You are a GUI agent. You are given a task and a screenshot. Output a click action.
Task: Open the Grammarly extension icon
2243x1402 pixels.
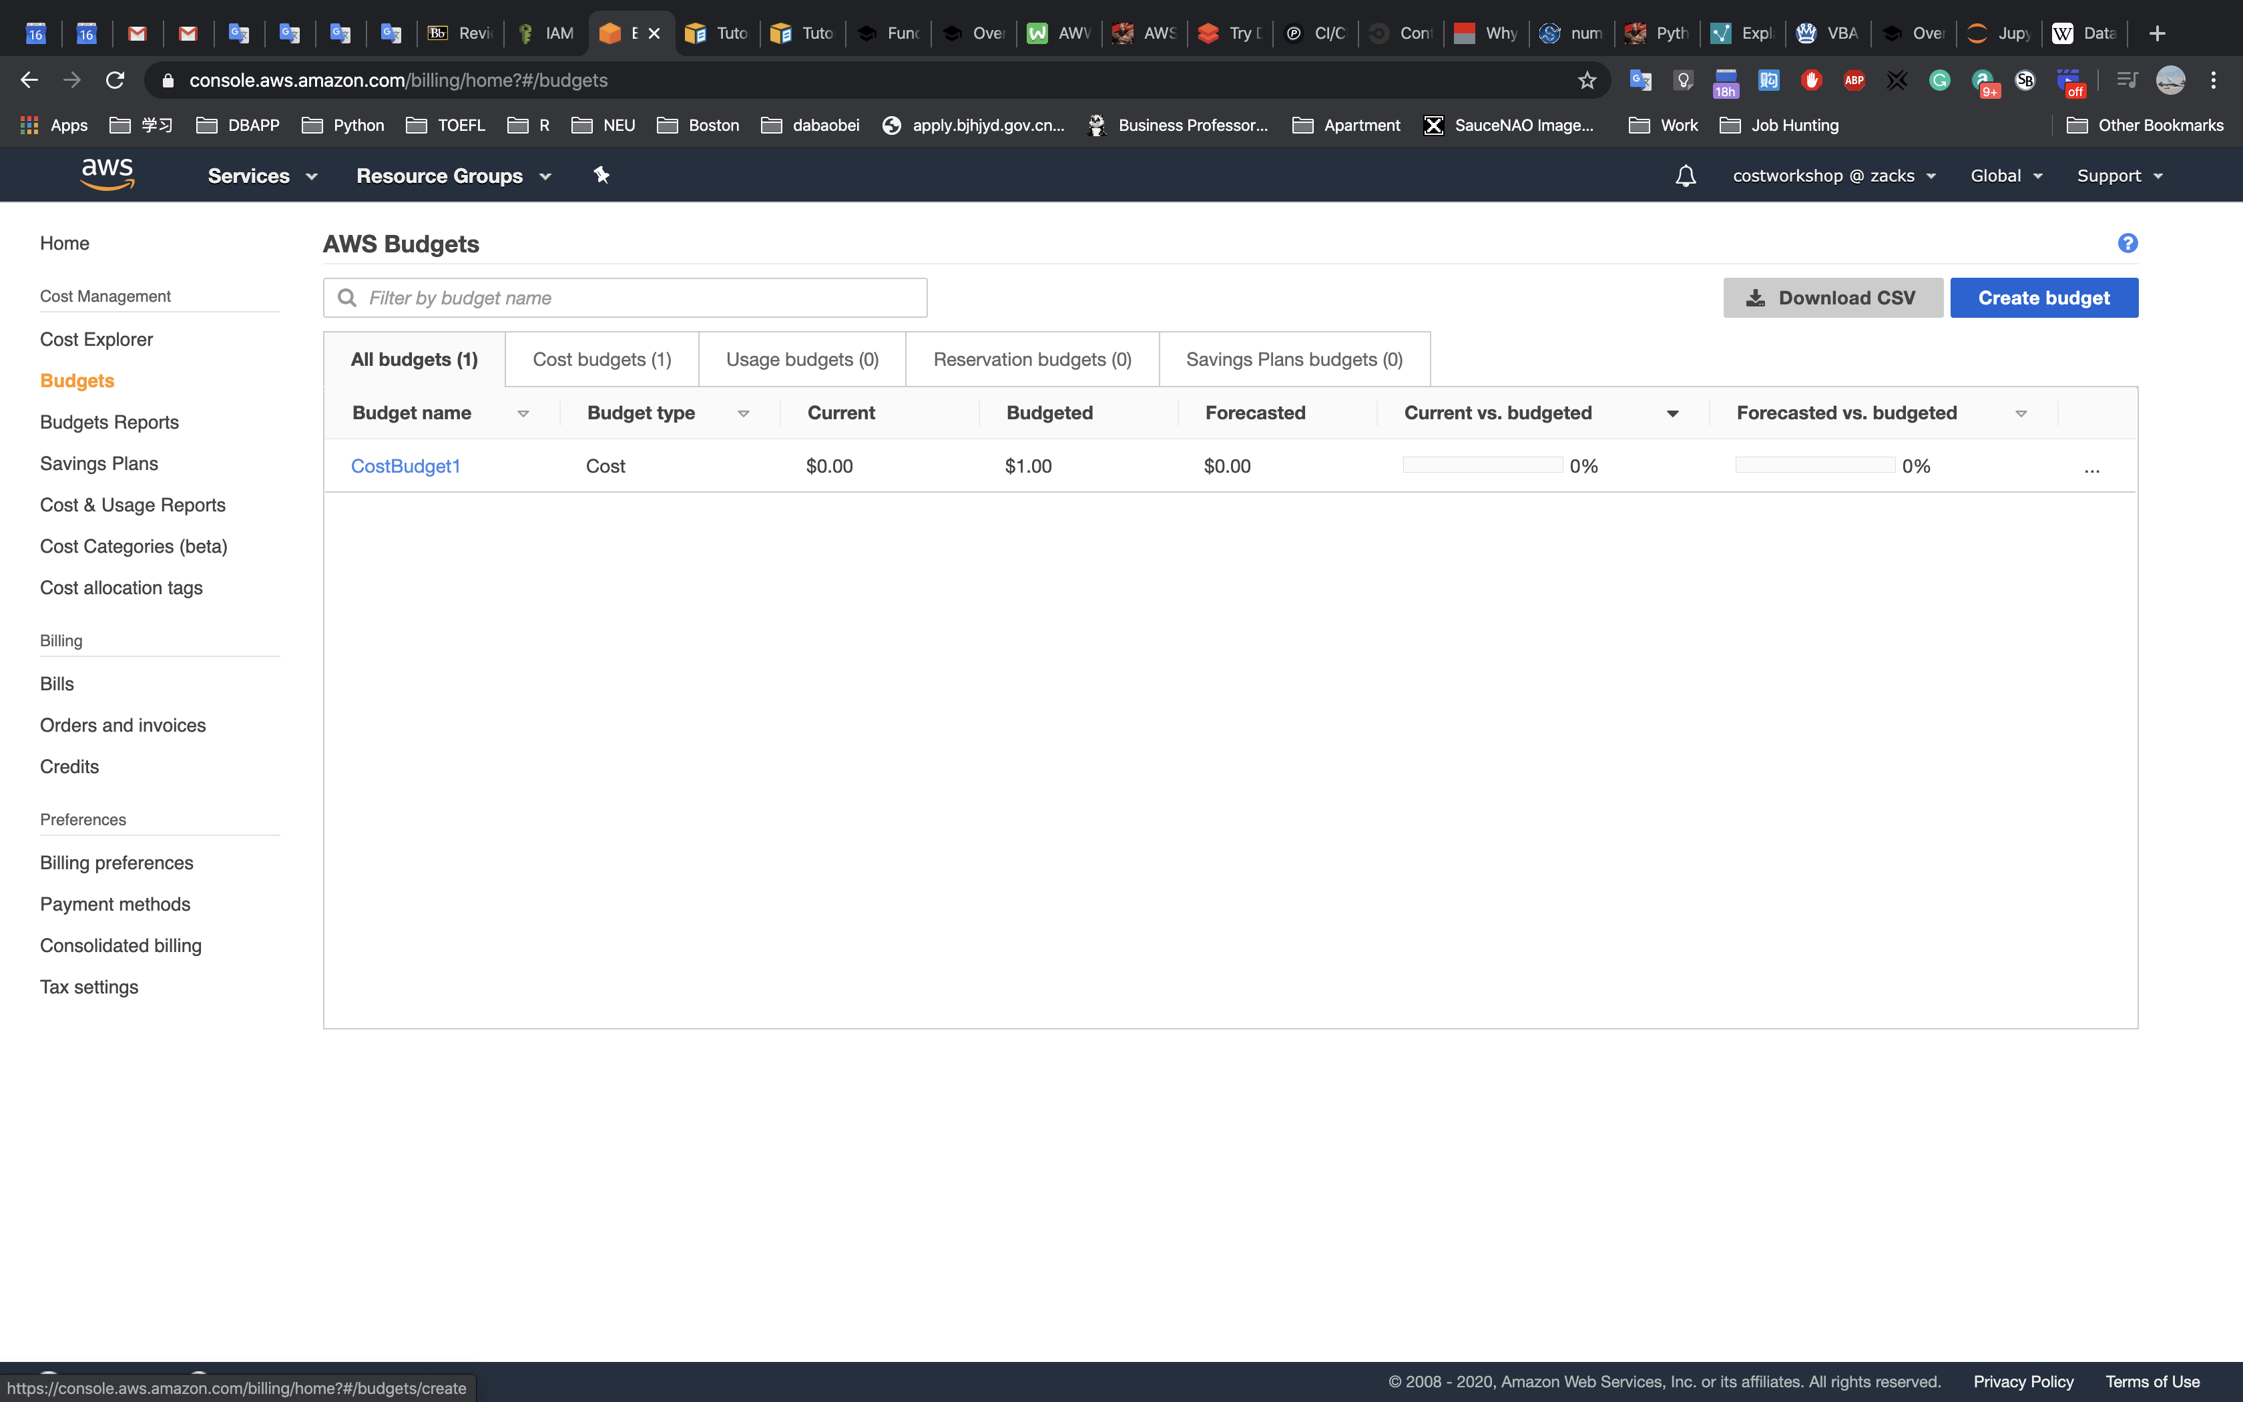point(1939,81)
